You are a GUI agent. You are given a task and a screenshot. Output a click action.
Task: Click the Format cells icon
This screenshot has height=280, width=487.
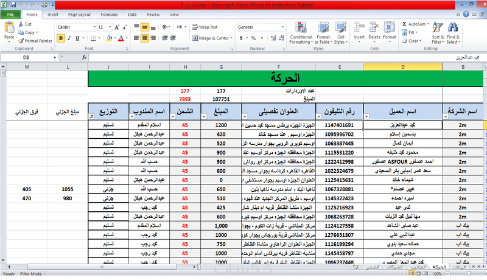tap(389, 27)
